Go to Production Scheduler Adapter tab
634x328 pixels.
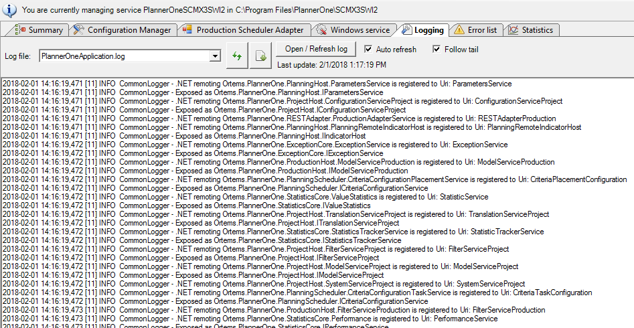243,30
